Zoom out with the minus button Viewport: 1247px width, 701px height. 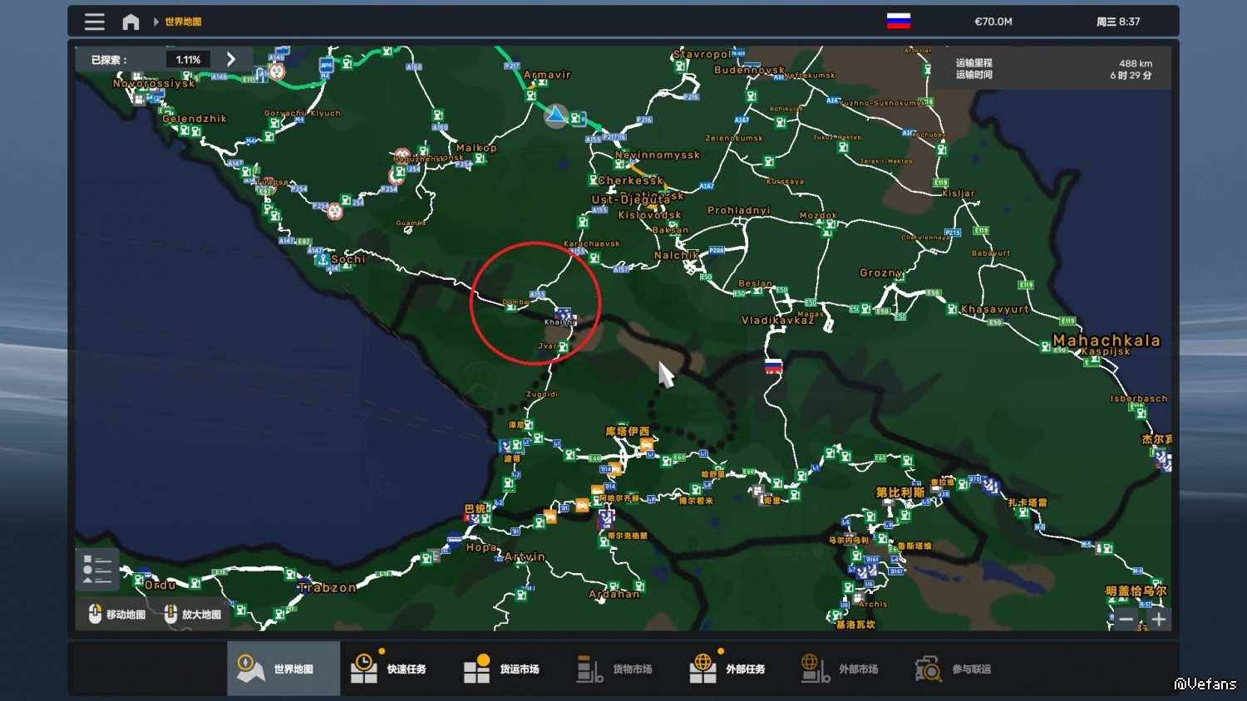[1126, 620]
